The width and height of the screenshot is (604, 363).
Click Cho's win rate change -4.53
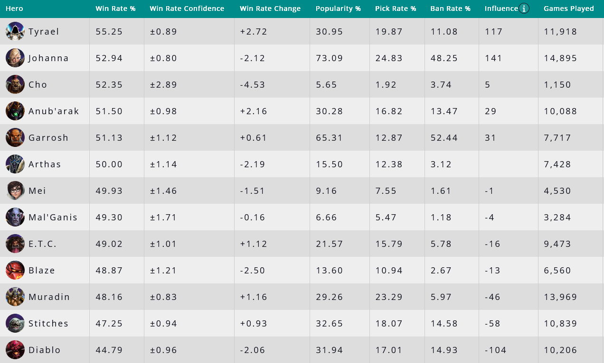[x=253, y=85]
